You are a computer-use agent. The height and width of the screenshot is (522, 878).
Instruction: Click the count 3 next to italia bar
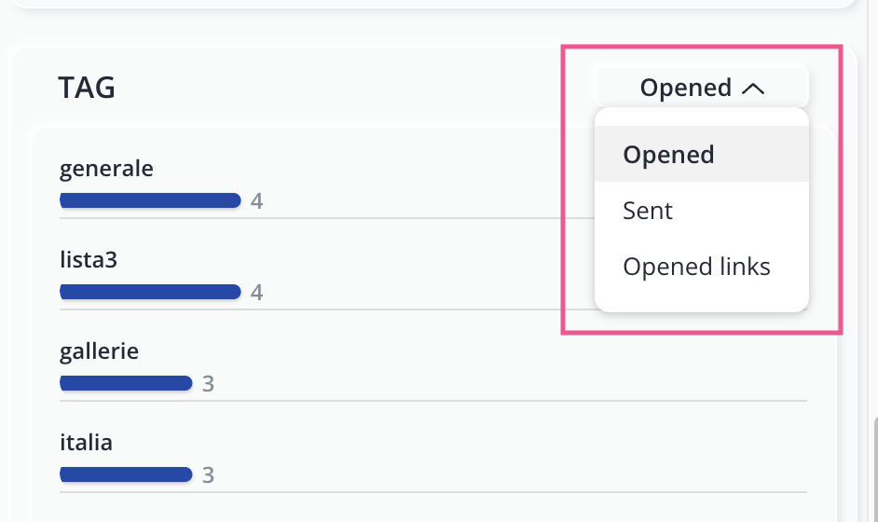point(208,475)
